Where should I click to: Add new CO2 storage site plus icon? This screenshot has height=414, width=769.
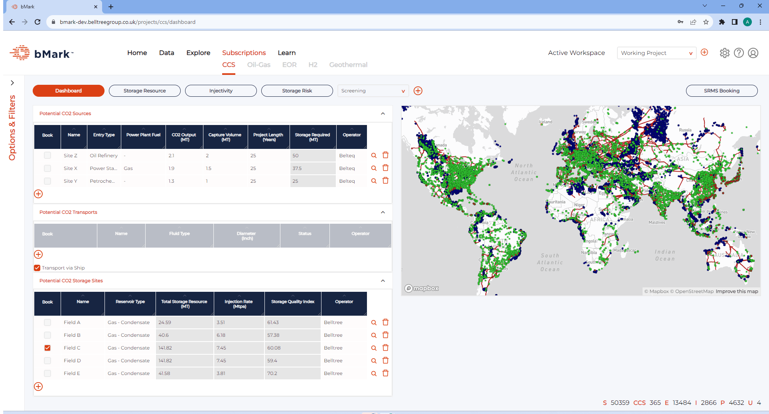(38, 387)
